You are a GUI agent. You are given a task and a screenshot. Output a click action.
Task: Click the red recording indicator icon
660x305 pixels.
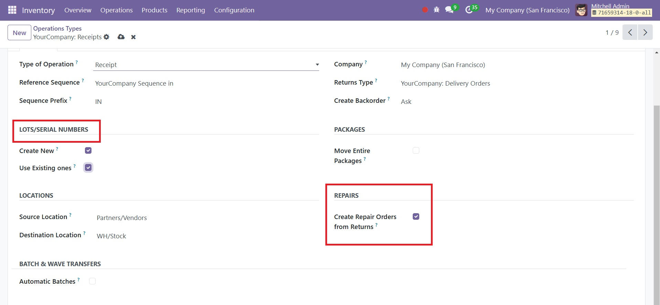click(x=425, y=10)
